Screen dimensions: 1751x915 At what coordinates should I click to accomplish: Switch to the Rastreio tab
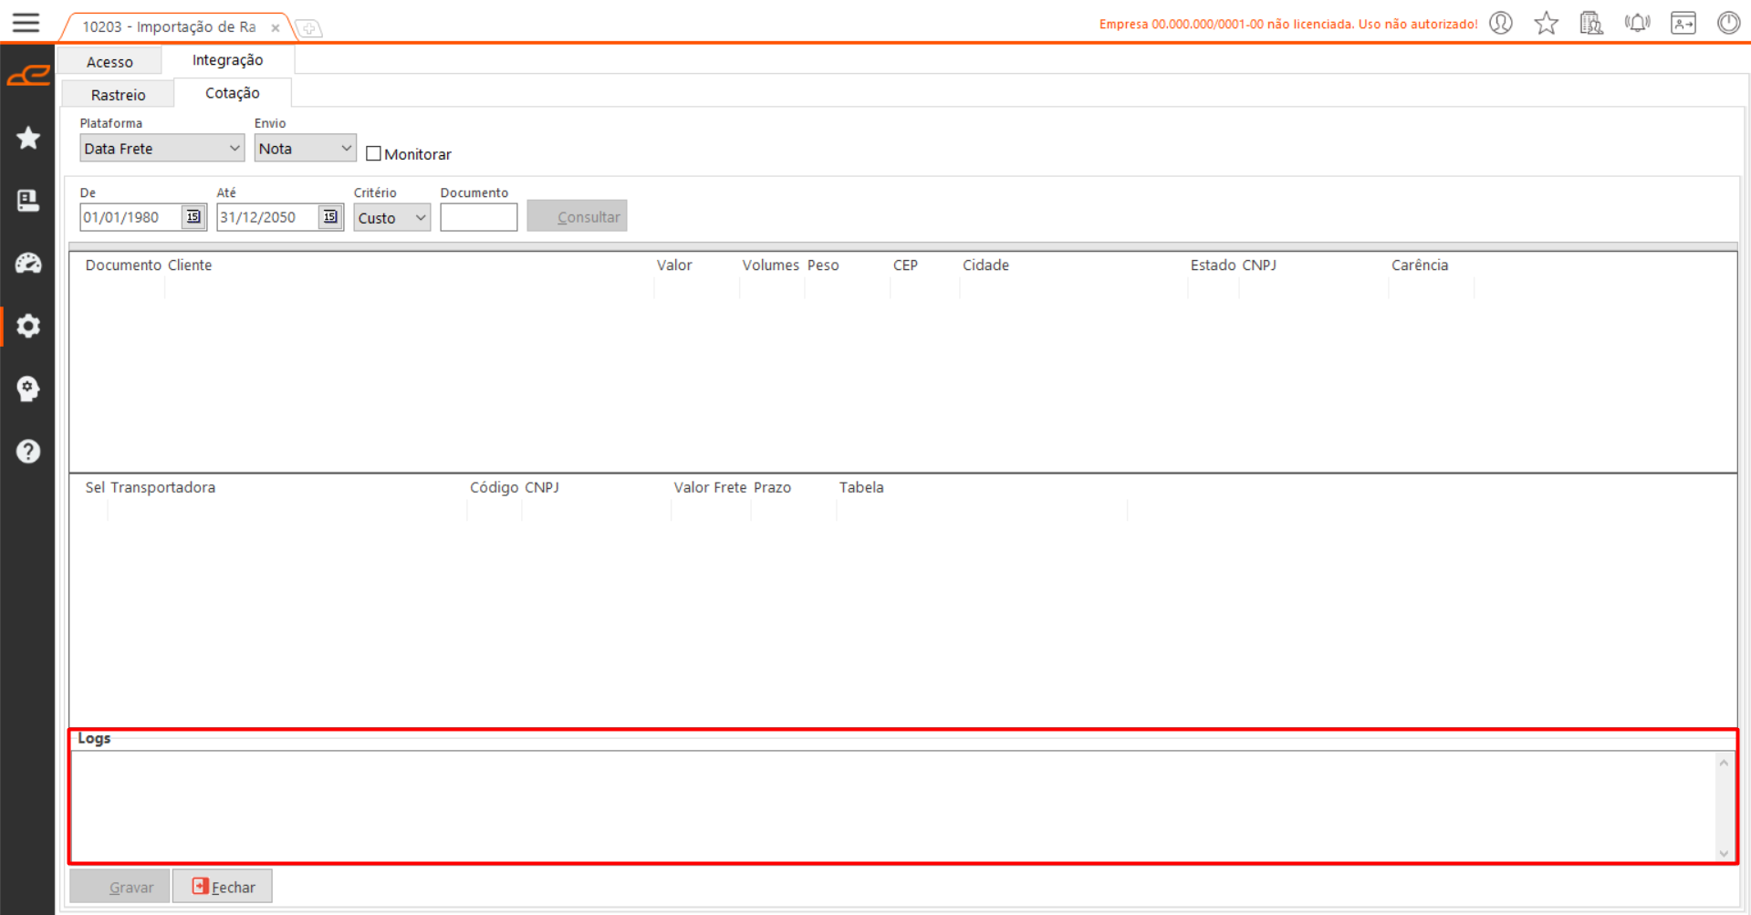point(118,95)
